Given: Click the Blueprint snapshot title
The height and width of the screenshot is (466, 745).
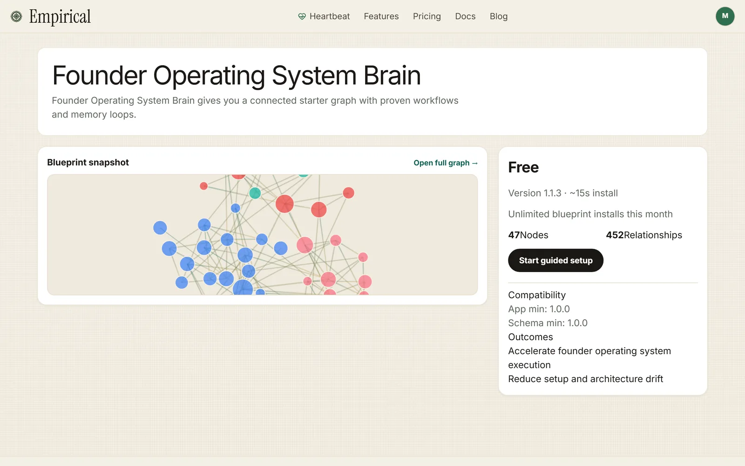Looking at the screenshot, I should [x=88, y=163].
